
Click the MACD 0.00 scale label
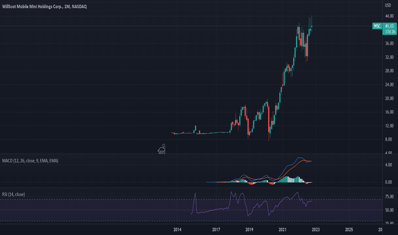click(388, 182)
